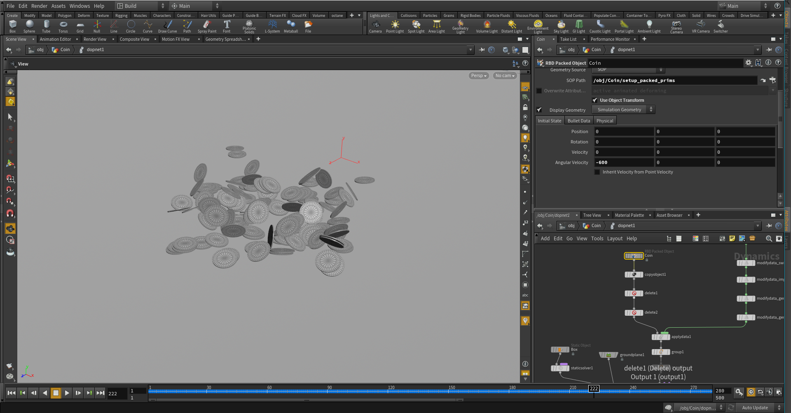The width and height of the screenshot is (791, 413).
Task: Select the Grid shelf tool
Action: tap(80, 27)
